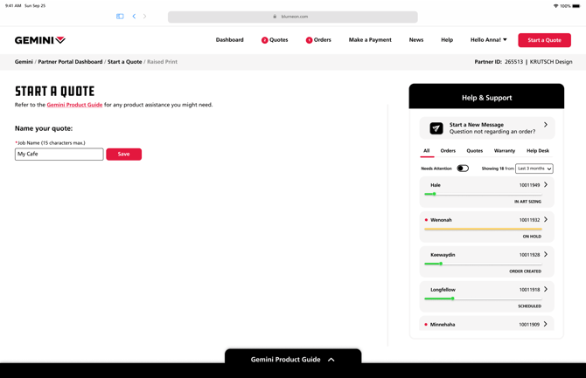Toggle the Needs Attention switch

pyautogui.click(x=463, y=168)
